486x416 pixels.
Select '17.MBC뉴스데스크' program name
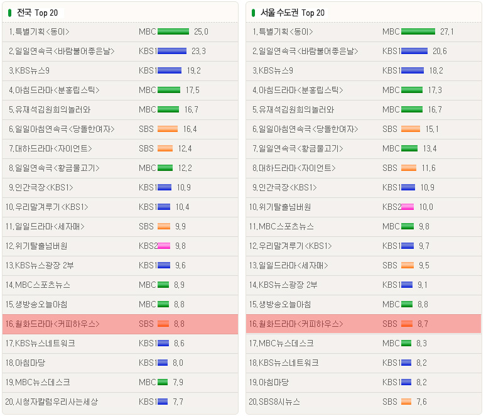pos(281,343)
